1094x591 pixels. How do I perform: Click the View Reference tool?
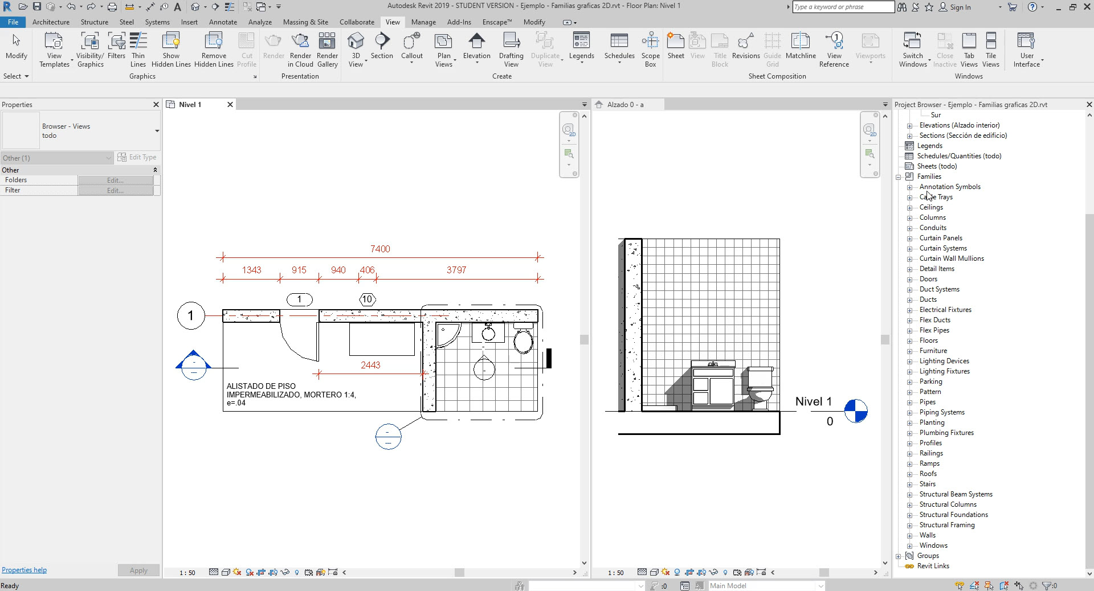834,50
